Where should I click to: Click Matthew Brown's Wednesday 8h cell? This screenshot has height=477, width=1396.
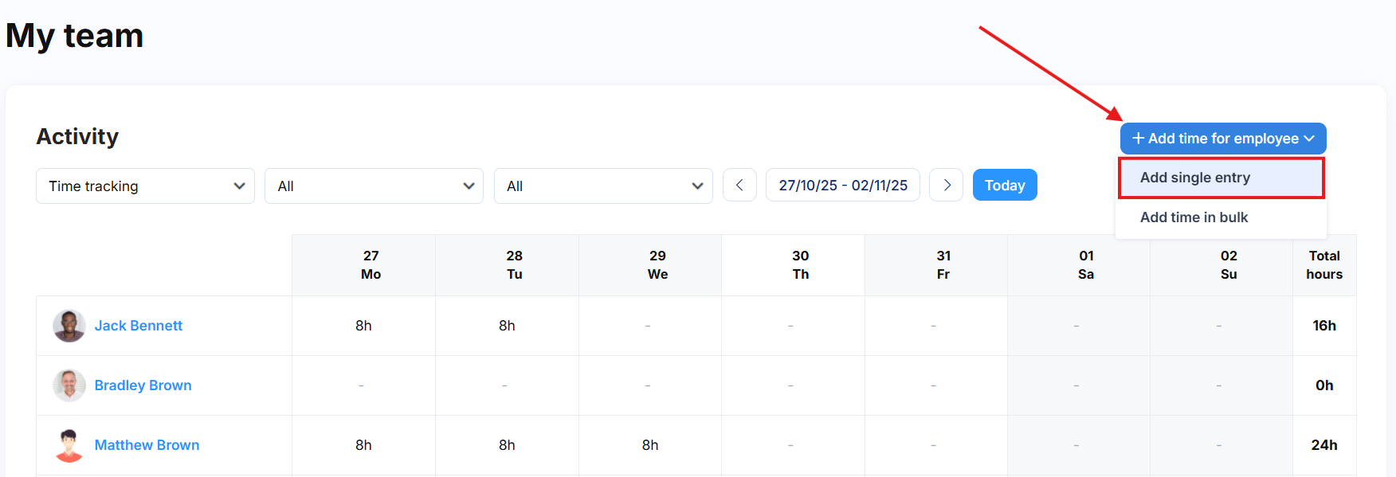[650, 445]
